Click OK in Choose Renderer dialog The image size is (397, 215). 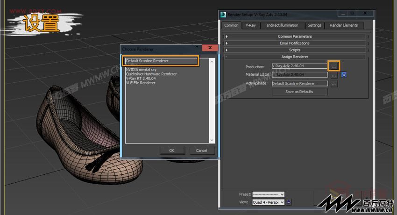(x=172, y=150)
